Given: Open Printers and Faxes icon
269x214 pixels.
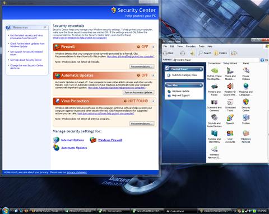Looking at the screenshot, I should tap(214, 89).
